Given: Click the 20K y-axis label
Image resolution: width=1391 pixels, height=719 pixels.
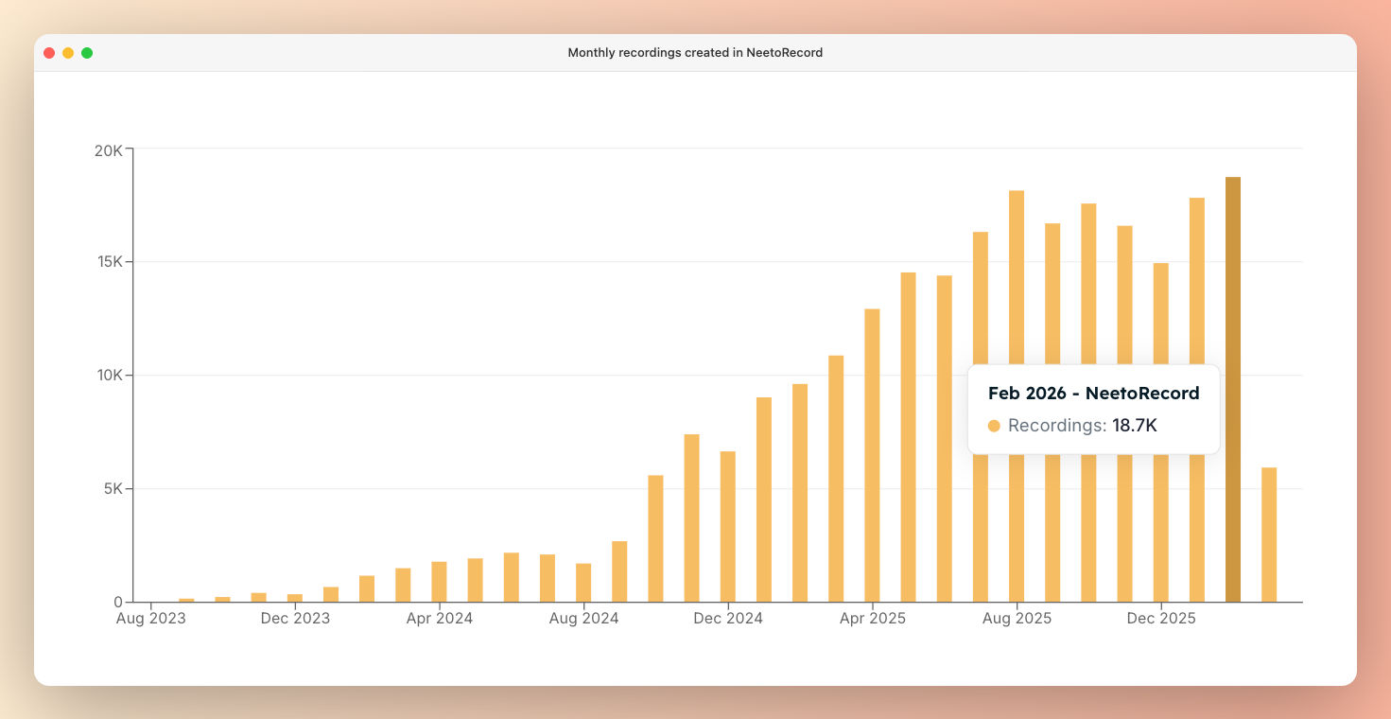Looking at the screenshot, I should pyautogui.click(x=109, y=149).
